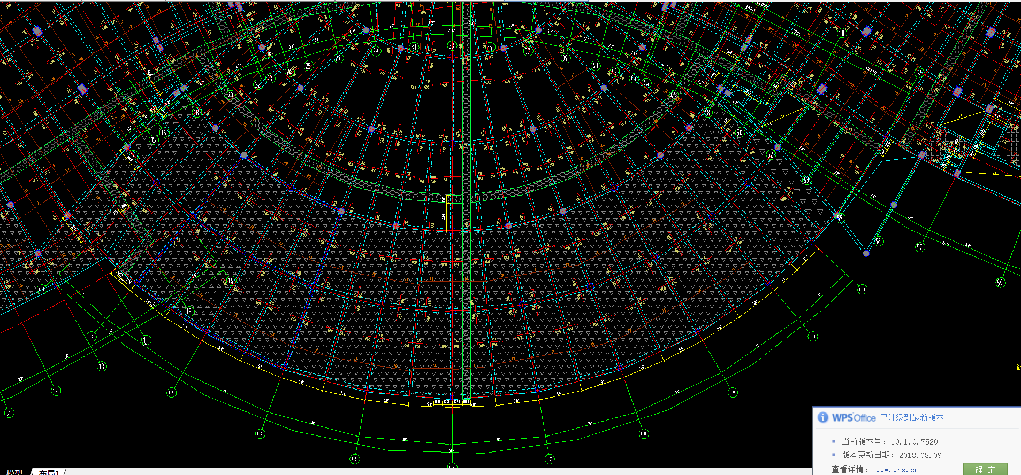The height and width of the screenshot is (475, 1021).
Task: Click the 已升级到最新版本 heading text
Action: coord(912,417)
